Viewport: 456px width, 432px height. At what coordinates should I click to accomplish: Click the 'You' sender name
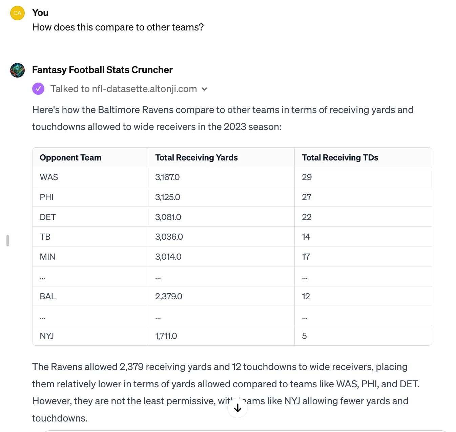(x=40, y=13)
